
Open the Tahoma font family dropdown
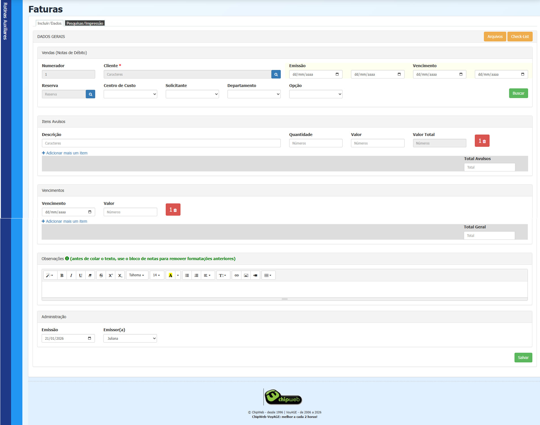(137, 275)
